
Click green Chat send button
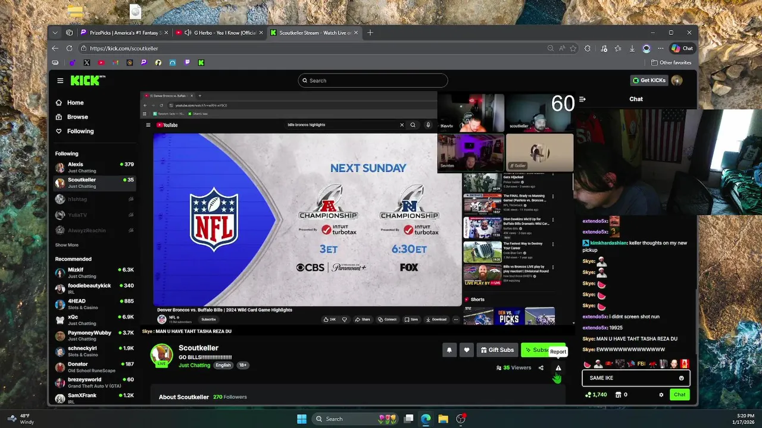click(679, 395)
